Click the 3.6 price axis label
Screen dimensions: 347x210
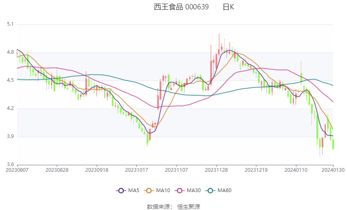pyautogui.click(x=10, y=164)
